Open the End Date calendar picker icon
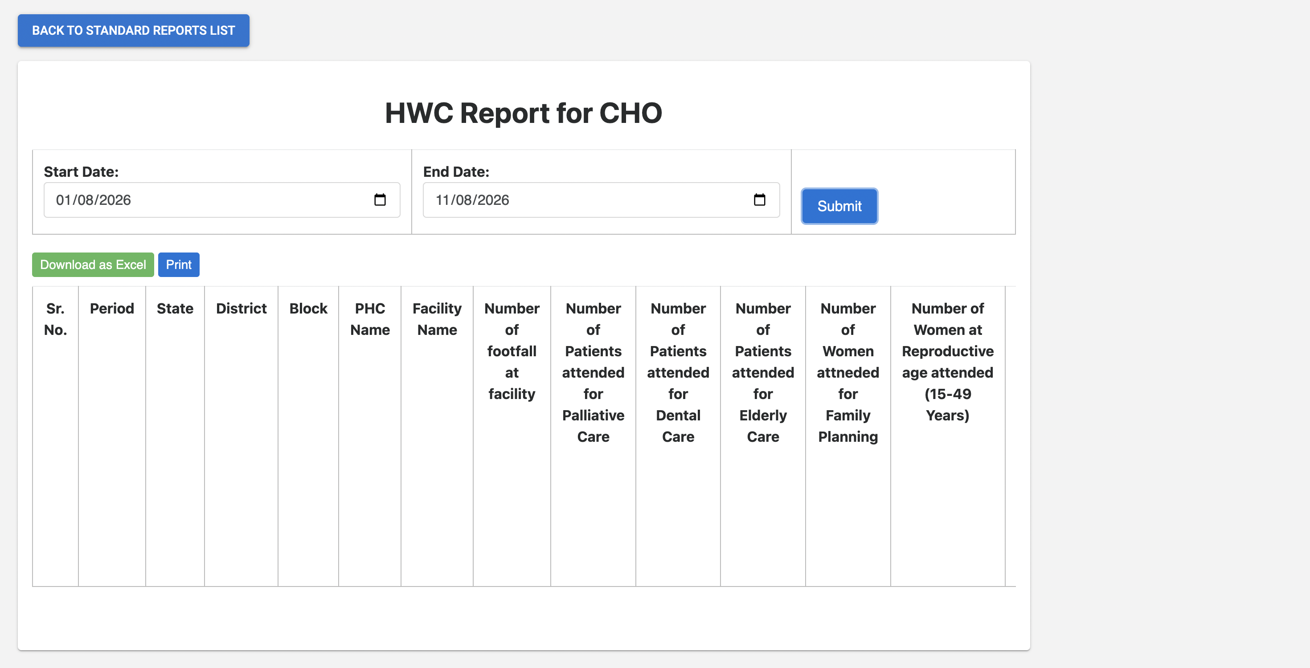 (x=759, y=200)
